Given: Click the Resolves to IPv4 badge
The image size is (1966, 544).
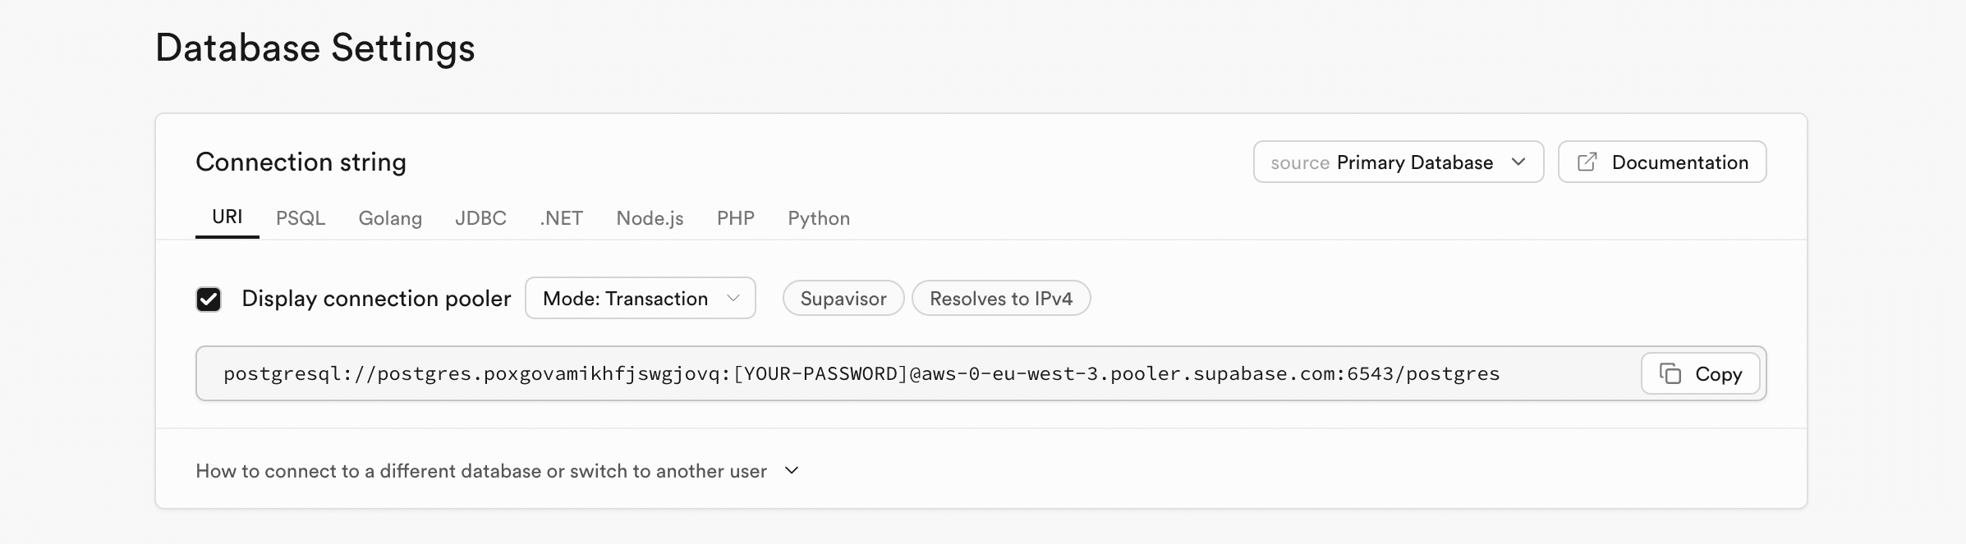Looking at the screenshot, I should 1000,299.
